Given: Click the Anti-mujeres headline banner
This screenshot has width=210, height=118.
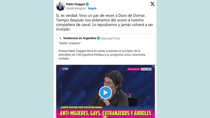Looking at the screenshot, I should 106,113.
